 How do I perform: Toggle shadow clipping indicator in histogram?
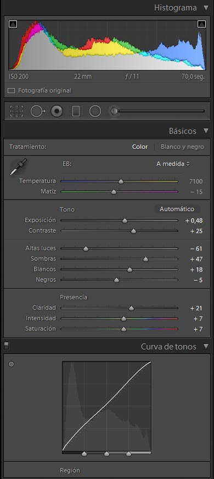coord(13,24)
